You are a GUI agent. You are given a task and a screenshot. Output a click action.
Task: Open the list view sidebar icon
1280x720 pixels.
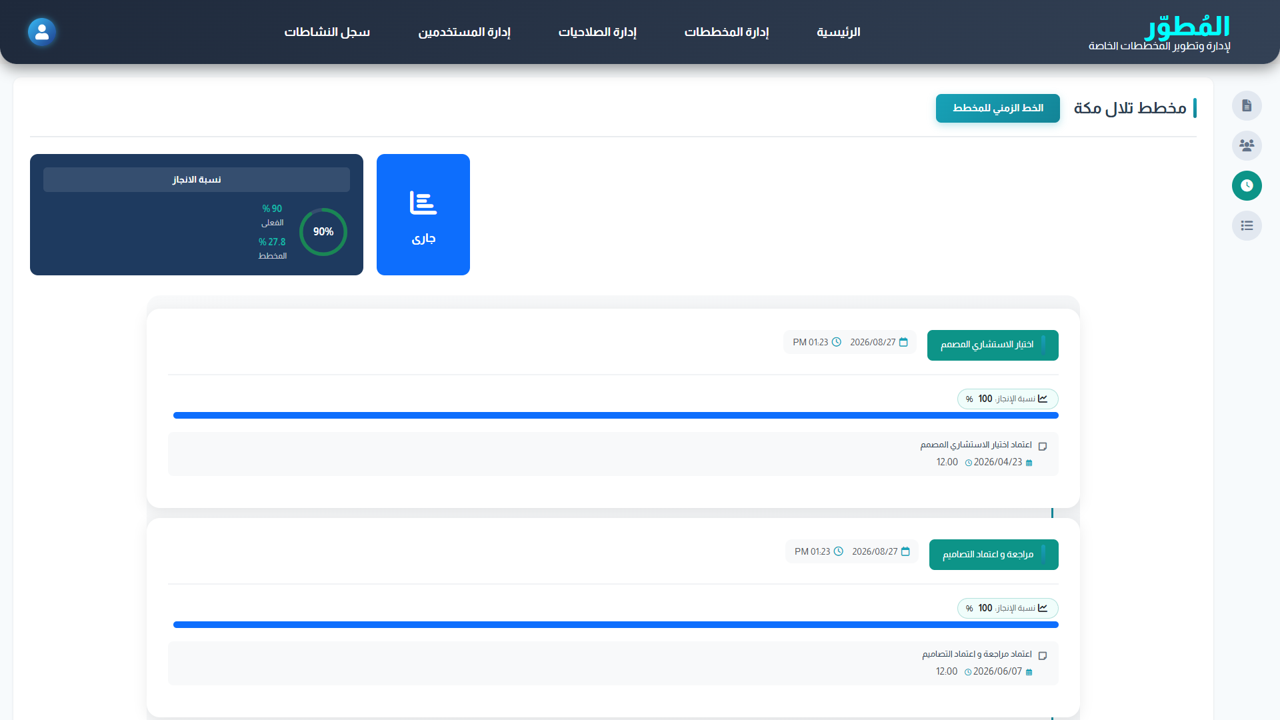tap(1247, 225)
